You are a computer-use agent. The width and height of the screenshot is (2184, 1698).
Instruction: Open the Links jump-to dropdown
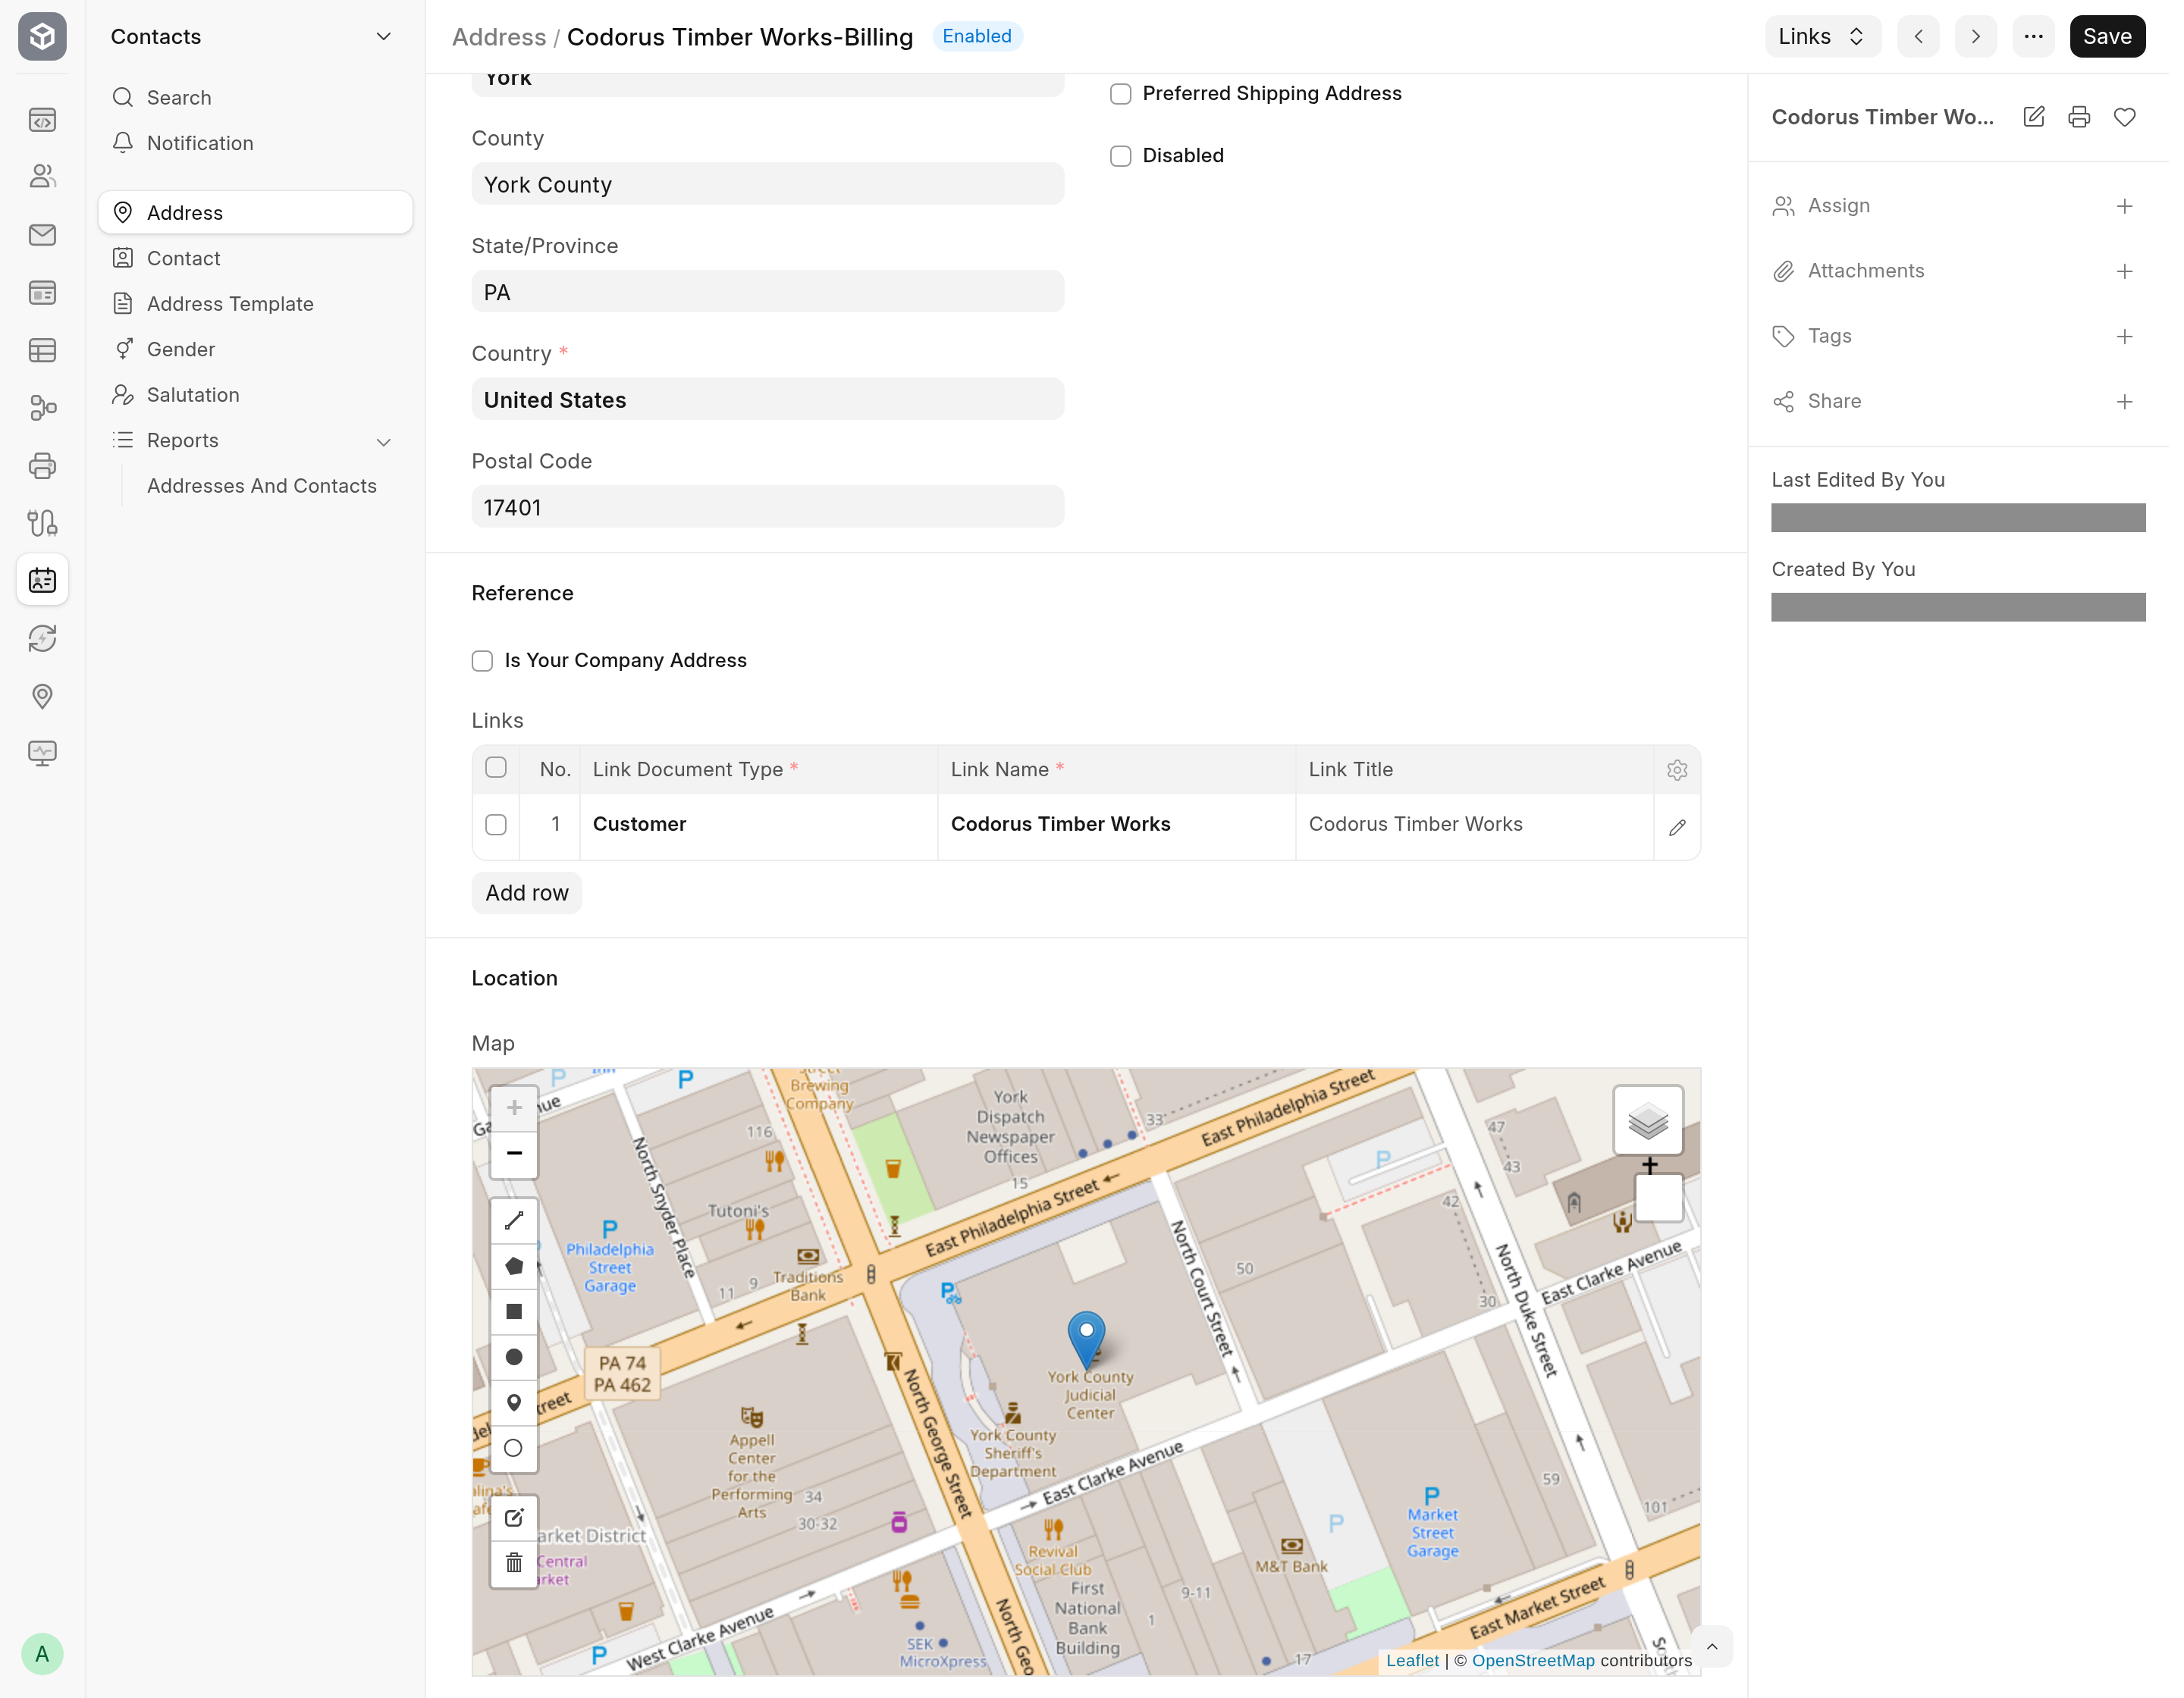1823,37
